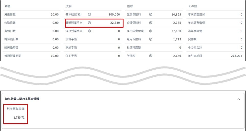The image size is (246, 131).
Task: Click the calculator icon next to 厚生年金保険
Action: tap(151, 31)
